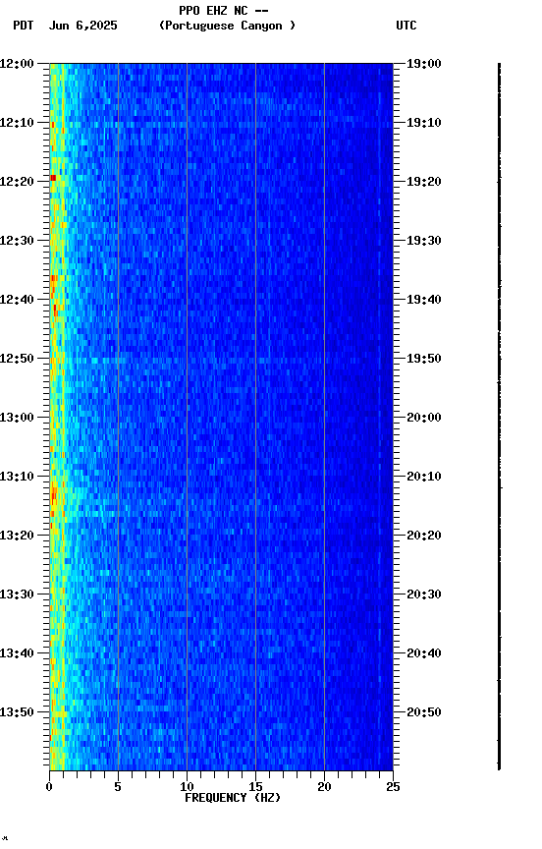Click the 19:20 UTC time label
This screenshot has width=542, height=849.
point(424,182)
